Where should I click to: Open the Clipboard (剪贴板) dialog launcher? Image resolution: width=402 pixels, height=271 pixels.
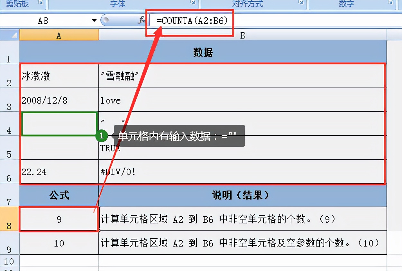41,3
